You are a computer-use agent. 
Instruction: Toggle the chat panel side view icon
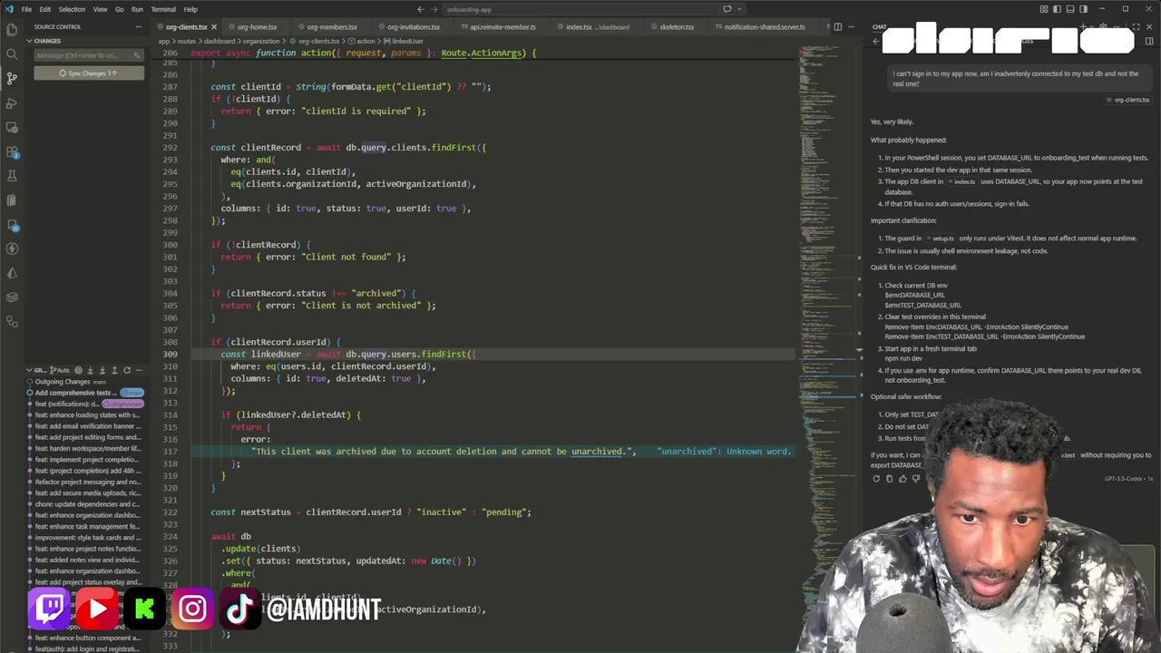[x=1150, y=41]
